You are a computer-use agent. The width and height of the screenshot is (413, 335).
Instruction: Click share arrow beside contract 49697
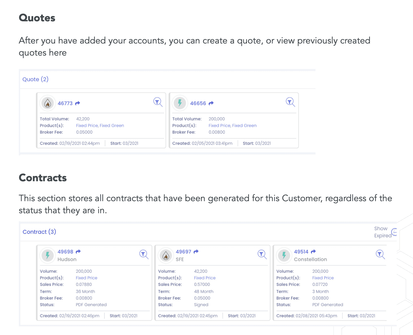pyautogui.click(x=196, y=252)
